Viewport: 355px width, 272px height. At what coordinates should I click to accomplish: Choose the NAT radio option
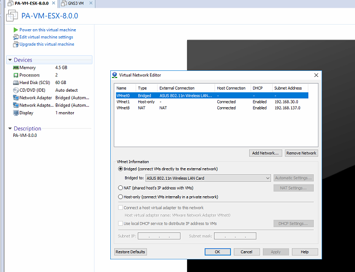click(121, 187)
